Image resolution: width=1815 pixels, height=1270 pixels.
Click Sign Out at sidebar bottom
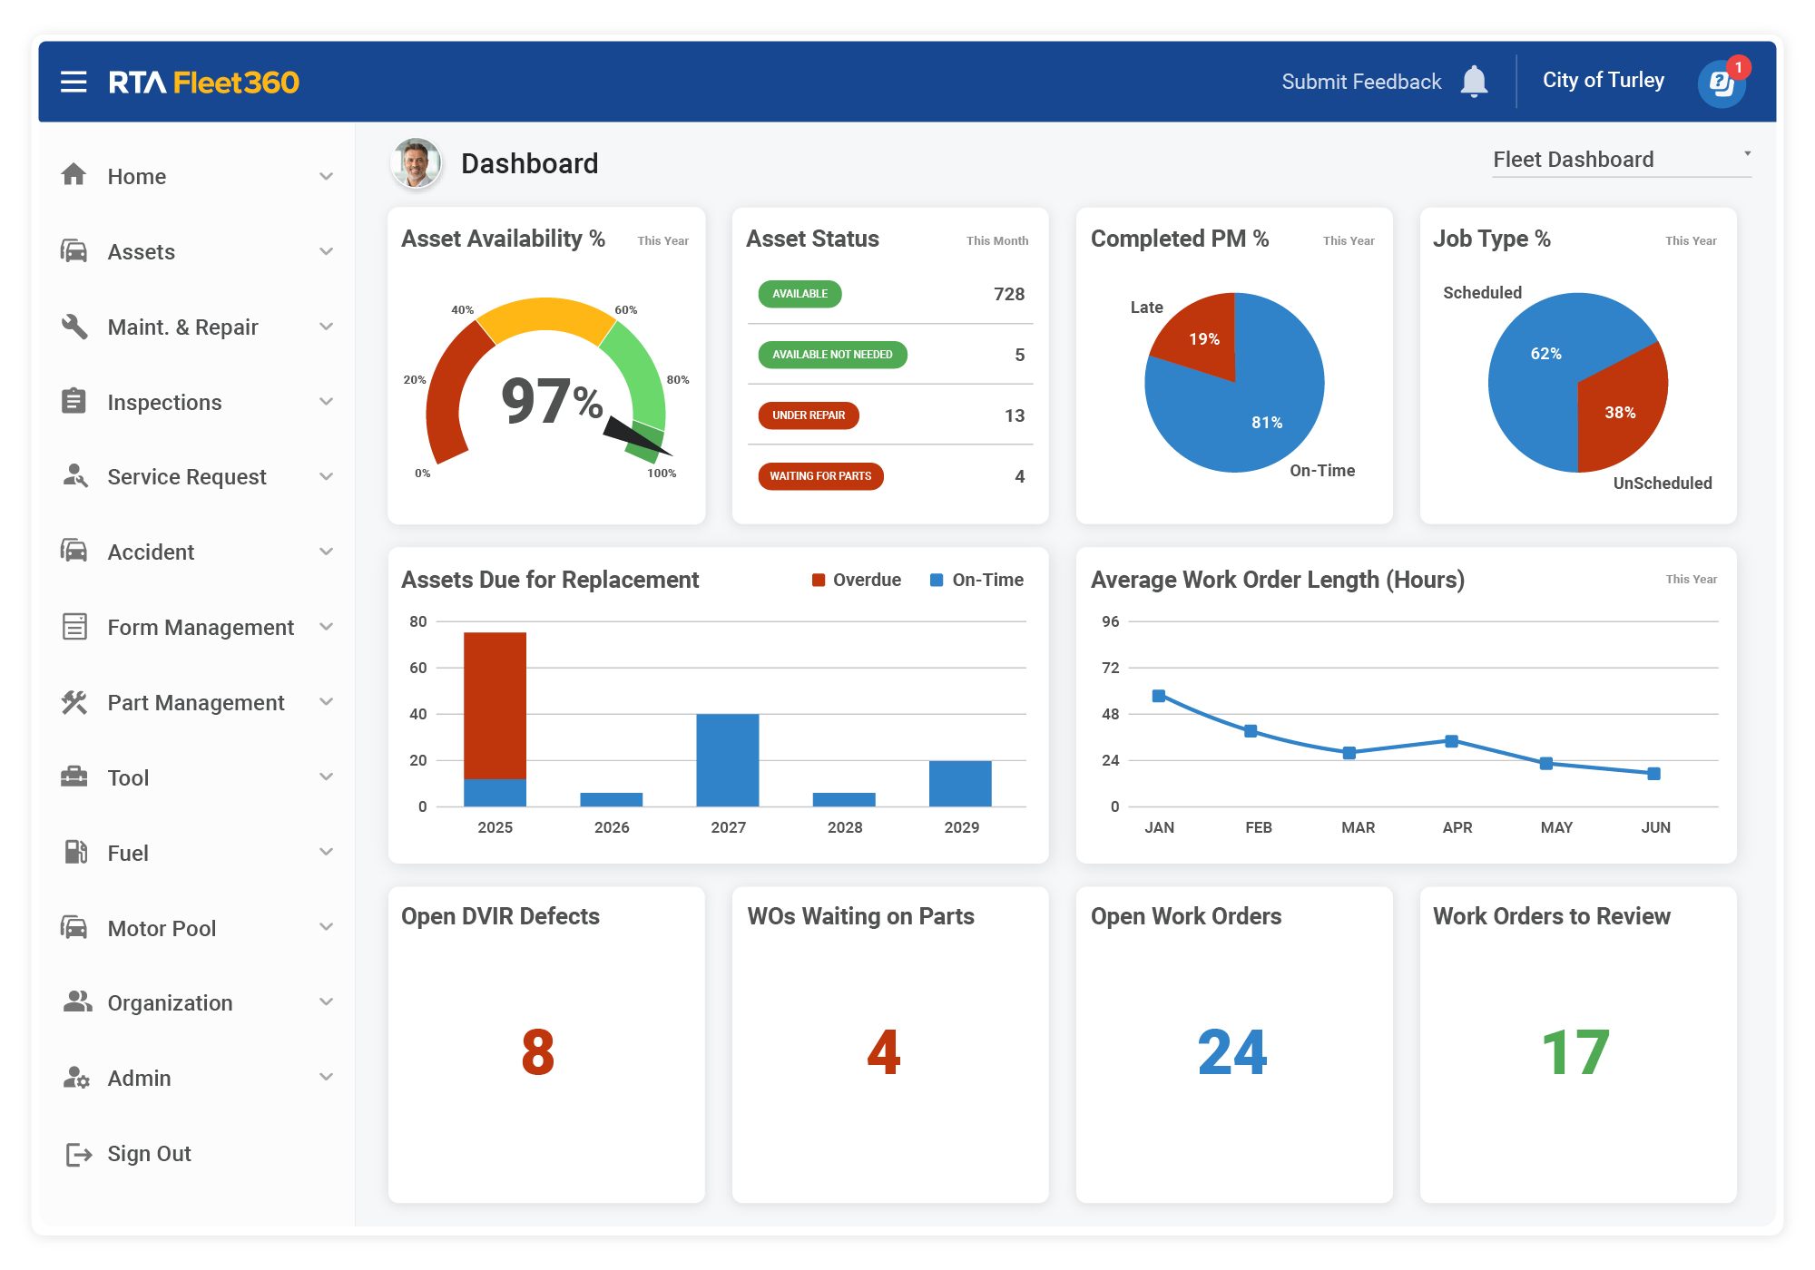coord(149,1153)
